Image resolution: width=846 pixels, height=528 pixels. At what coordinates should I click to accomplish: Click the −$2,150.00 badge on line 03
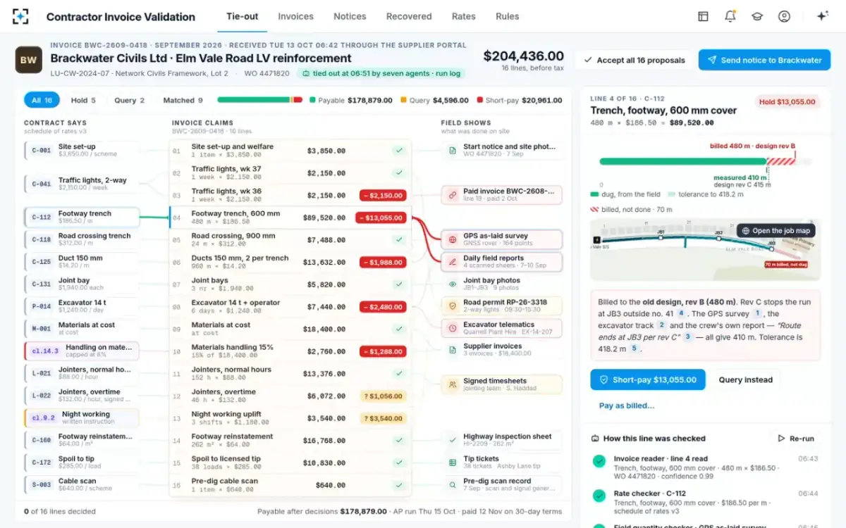click(x=382, y=195)
